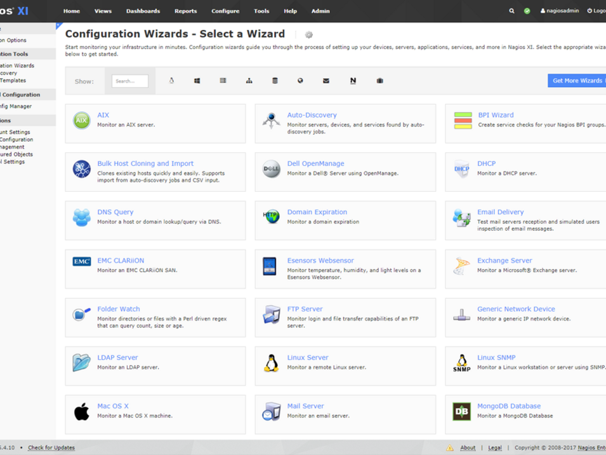Open the Generic Network Device wizard link
Image resolution: width=606 pixels, height=455 pixels.
tap(516, 309)
